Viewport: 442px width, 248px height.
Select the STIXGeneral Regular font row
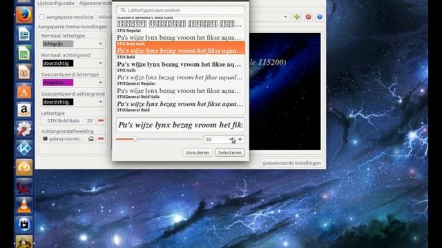click(x=180, y=87)
